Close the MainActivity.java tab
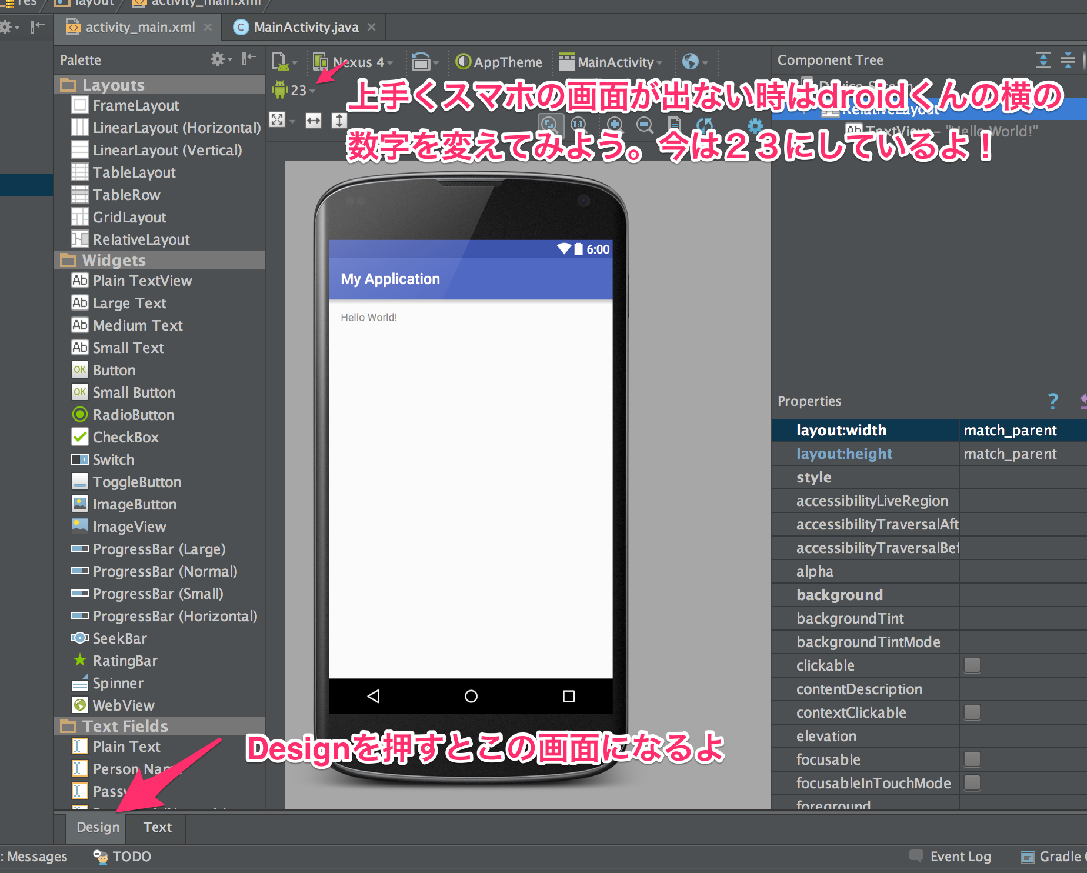 371,27
